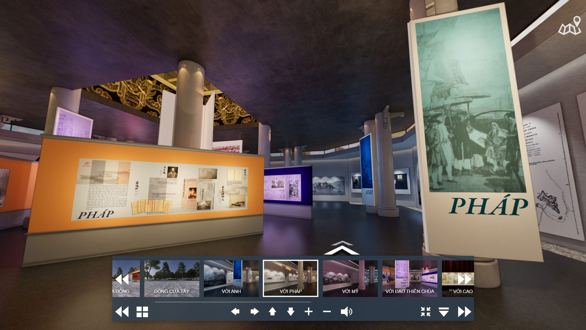
Task: Jump to VỚI ĐẠO THIÊN CHÚA scene
Action: (410, 278)
